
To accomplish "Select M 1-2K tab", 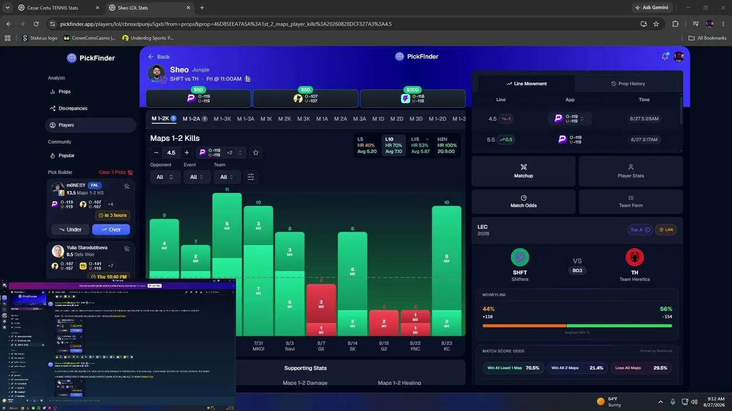I will 164,119.
